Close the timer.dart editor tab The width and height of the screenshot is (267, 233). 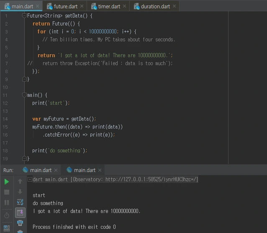[x=125, y=6]
